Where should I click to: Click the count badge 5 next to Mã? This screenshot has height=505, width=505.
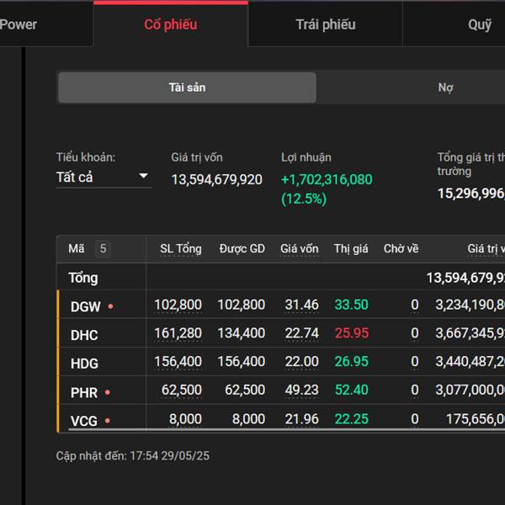tap(103, 248)
